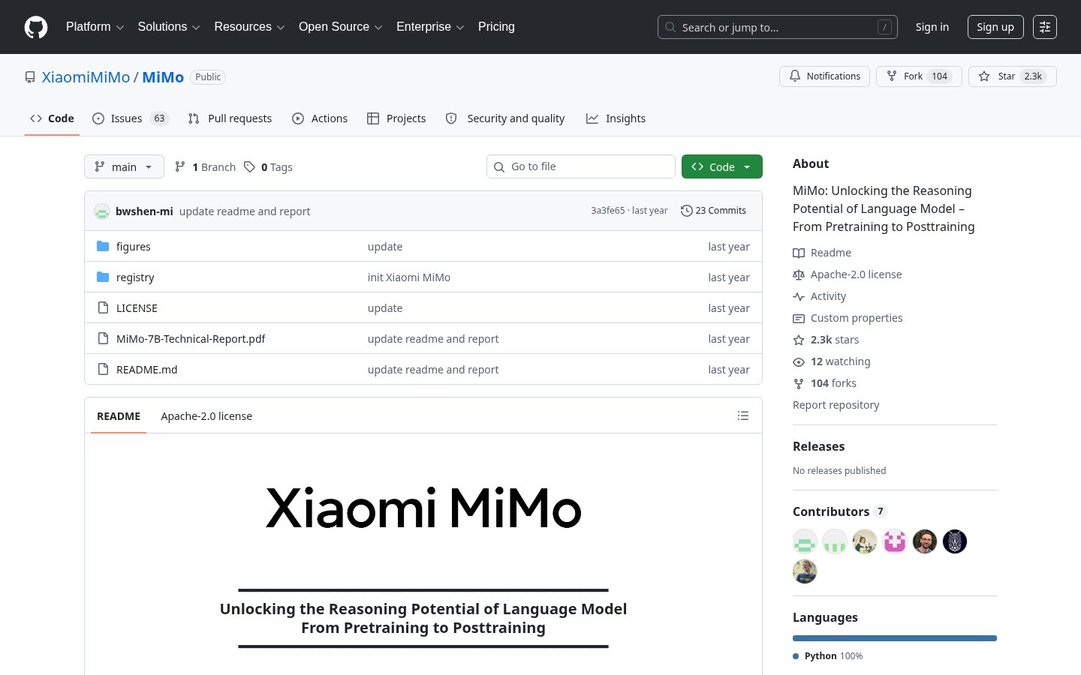Open the GitHub home logo
Viewport: 1081px width, 675px height.
(36, 27)
